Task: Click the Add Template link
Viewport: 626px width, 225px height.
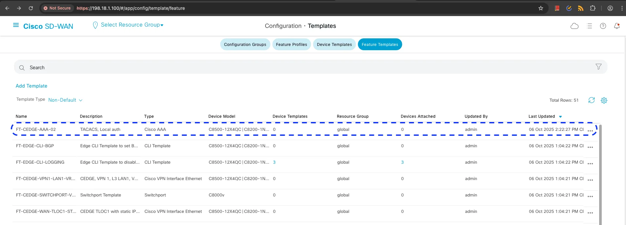Action: point(31,86)
